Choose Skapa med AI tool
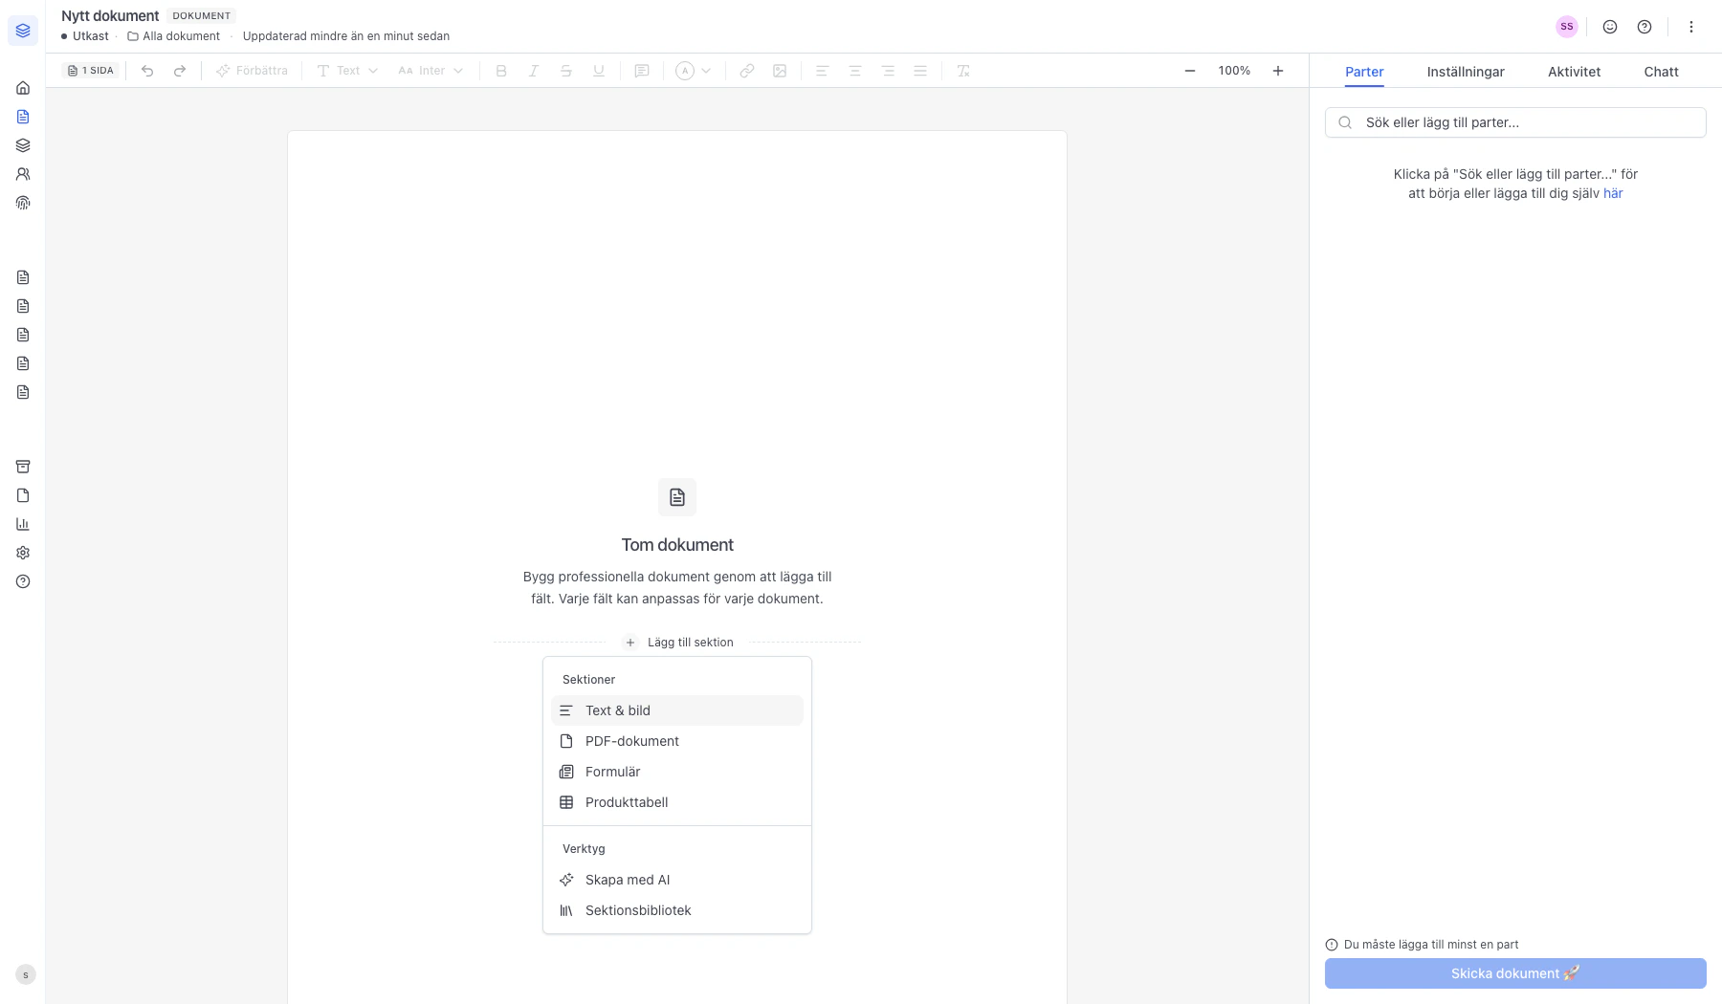This screenshot has width=1722, height=1004. 677,880
